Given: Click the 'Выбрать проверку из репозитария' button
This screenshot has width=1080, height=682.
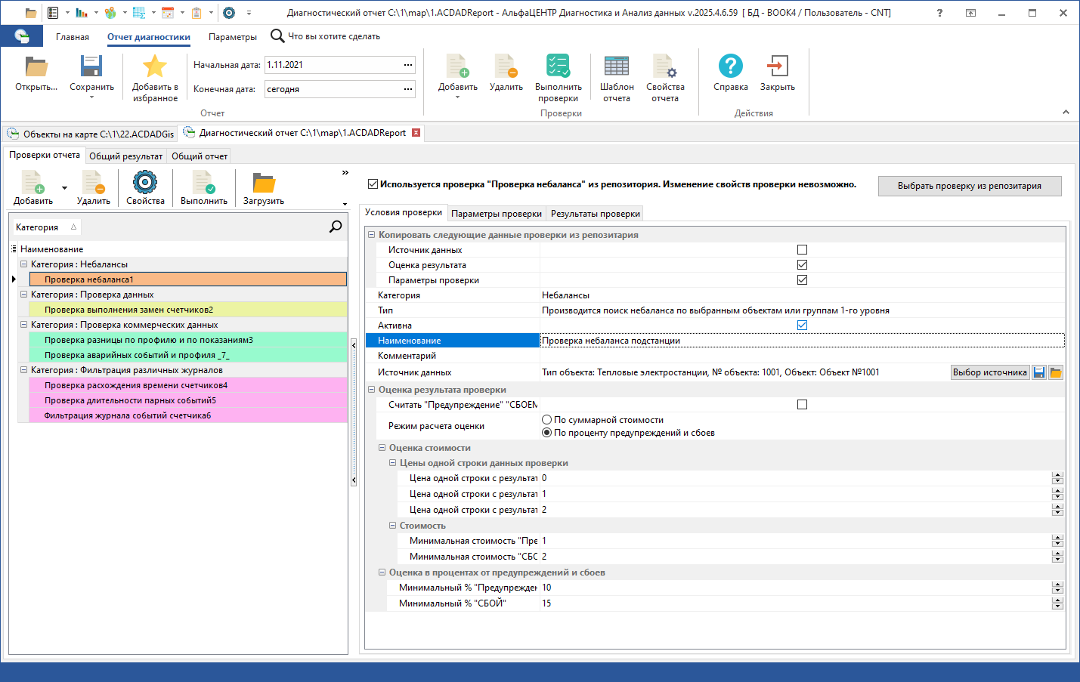Looking at the screenshot, I should [970, 186].
